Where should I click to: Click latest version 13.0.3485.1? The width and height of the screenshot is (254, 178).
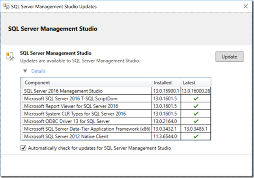(x=196, y=129)
